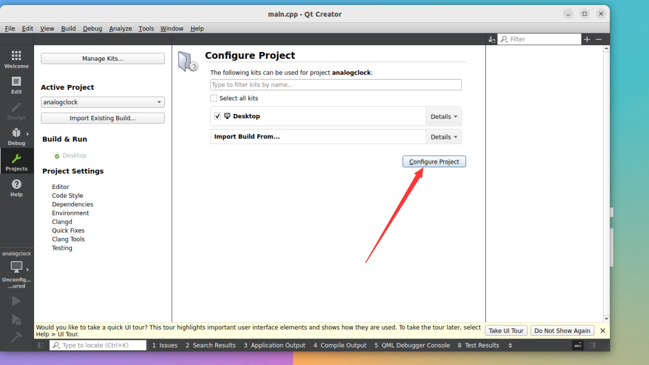Open the QML Debugger Console pane
The width and height of the screenshot is (649, 365).
pos(412,345)
